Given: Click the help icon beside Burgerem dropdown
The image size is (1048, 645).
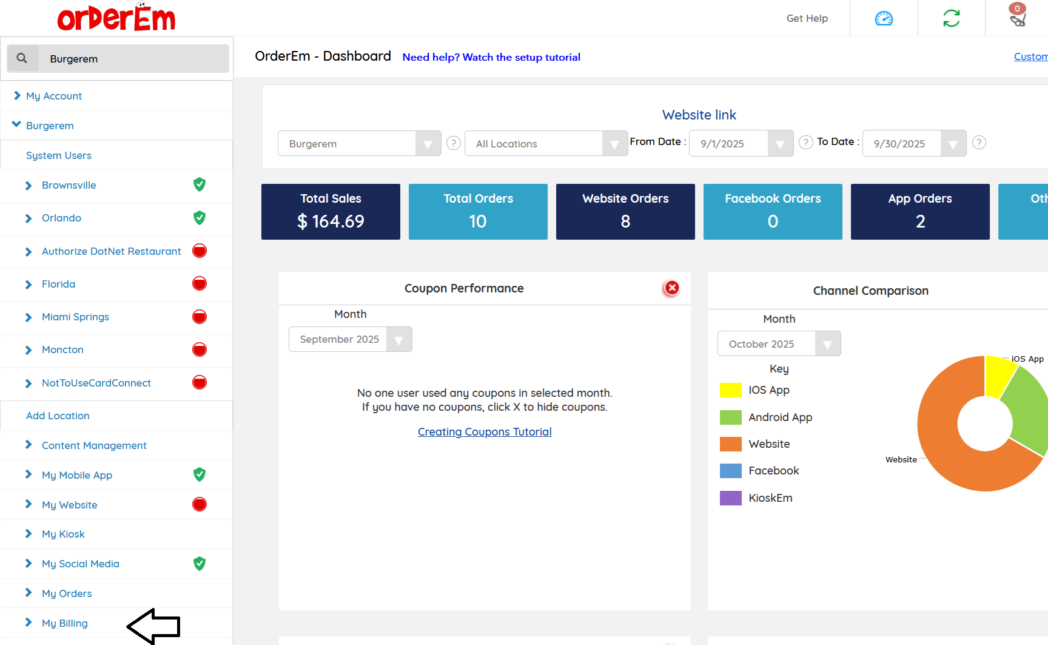Looking at the screenshot, I should 453,143.
